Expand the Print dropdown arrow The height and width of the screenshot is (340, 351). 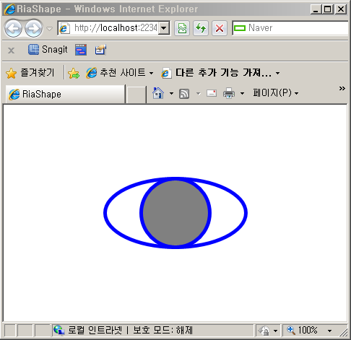(242, 93)
